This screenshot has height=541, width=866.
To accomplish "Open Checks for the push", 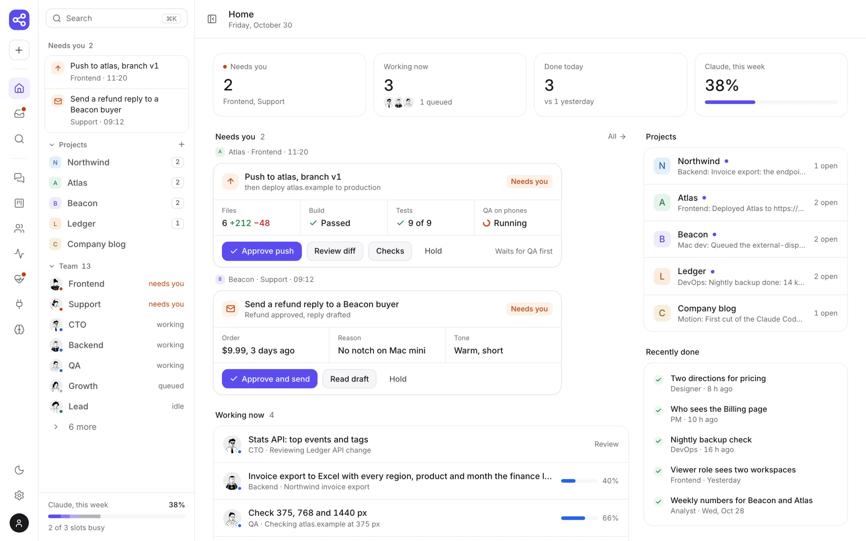I will [x=390, y=251].
